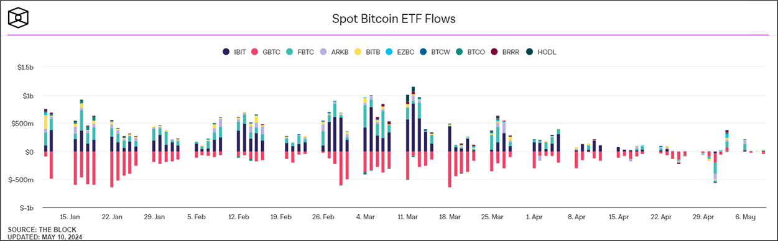This screenshot has height=241, width=778.
Task: Click the EZBC legend dot
Action: 393,52
